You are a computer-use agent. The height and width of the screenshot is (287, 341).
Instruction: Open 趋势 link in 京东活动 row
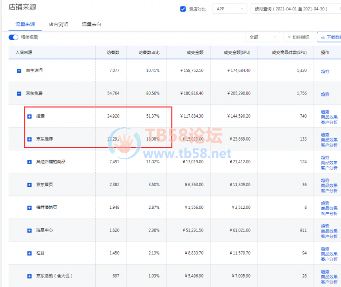coord(325,272)
